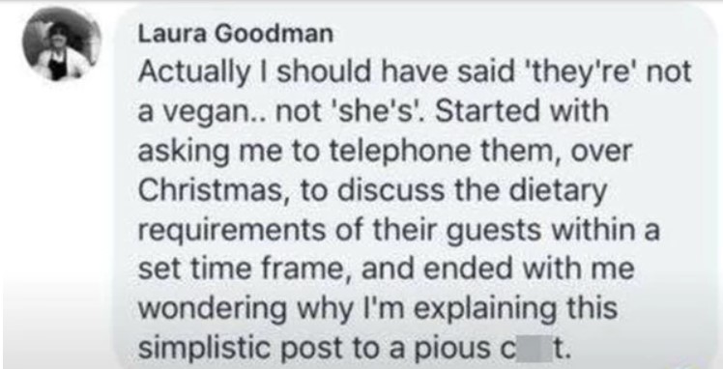
Task: Click the Laura Goodman name link
Action: [x=235, y=34]
